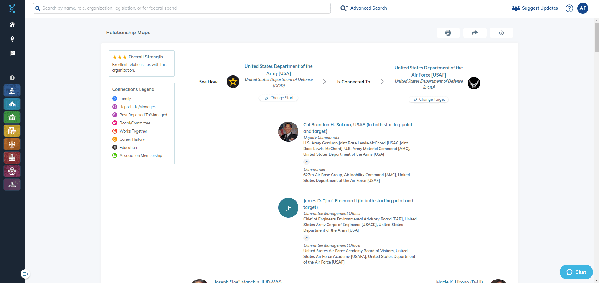Open the purple globe in hand tile
The height and width of the screenshot is (283, 599).
[x=12, y=171]
